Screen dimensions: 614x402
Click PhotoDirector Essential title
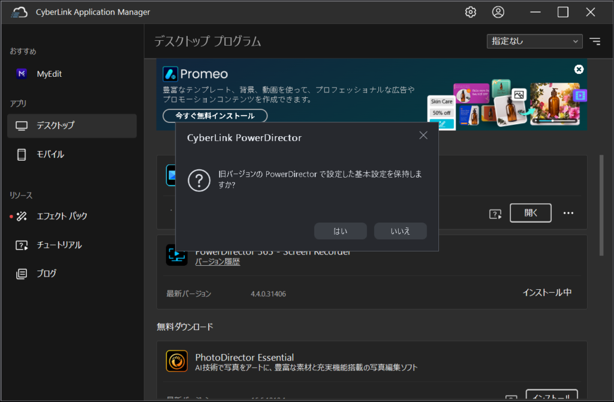tap(245, 358)
